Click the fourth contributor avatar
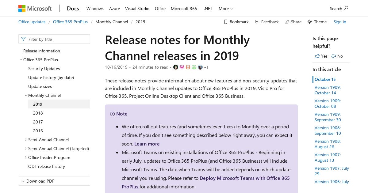The image size is (368, 193). [x=194, y=67]
